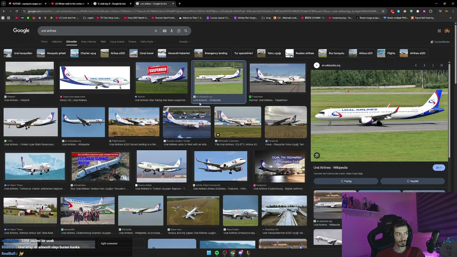Click the Kaydet save button
The width and height of the screenshot is (457, 257).
click(413, 181)
